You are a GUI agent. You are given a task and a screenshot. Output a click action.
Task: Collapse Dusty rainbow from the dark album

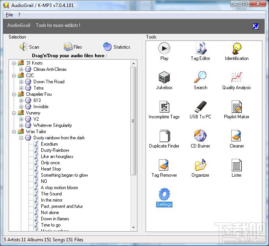pyautogui.click(x=21, y=138)
